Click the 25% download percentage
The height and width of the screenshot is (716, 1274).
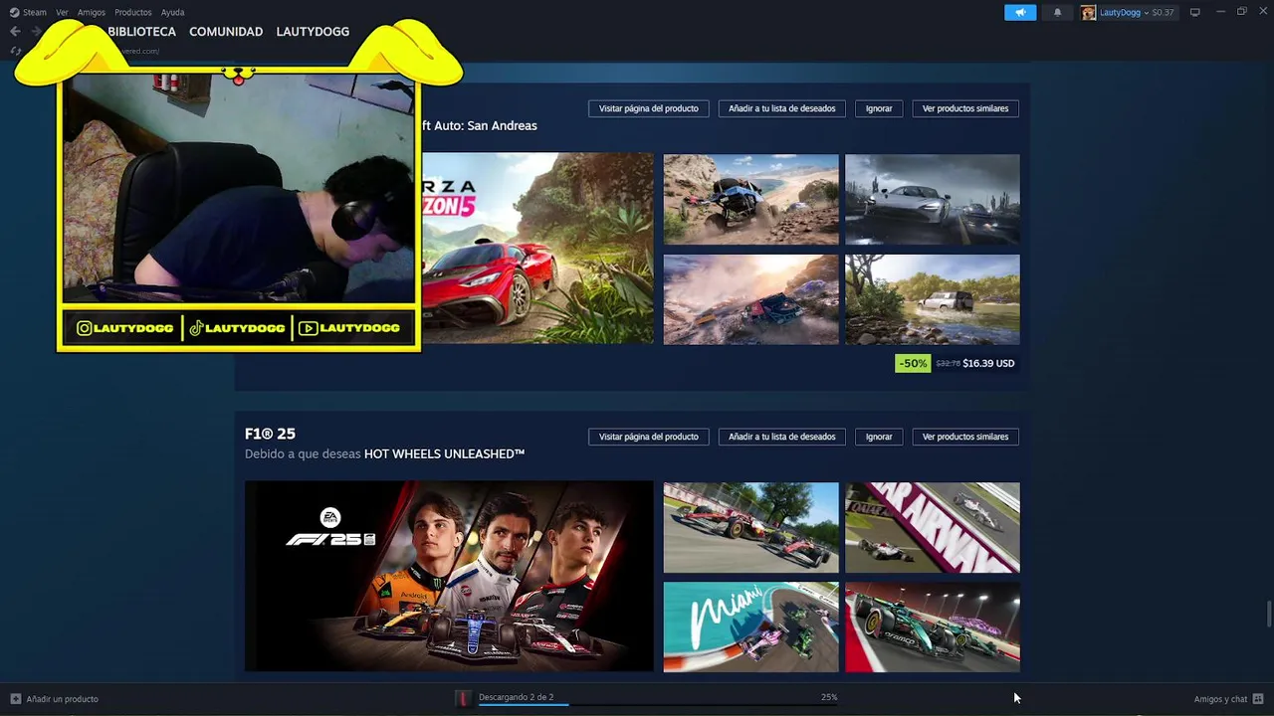pyautogui.click(x=829, y=697)
